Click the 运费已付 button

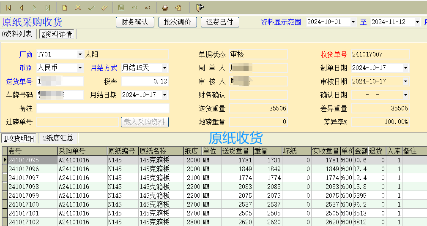pyautogui.click(x=219, y=22)
